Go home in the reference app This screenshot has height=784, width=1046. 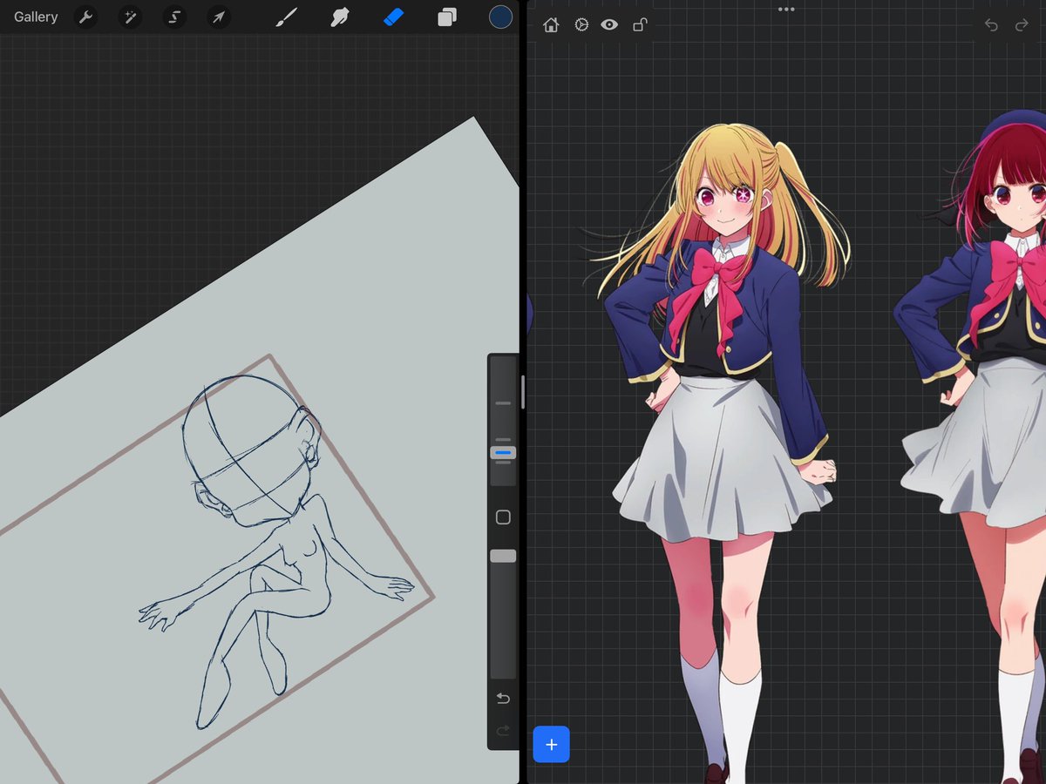point(551,25)
